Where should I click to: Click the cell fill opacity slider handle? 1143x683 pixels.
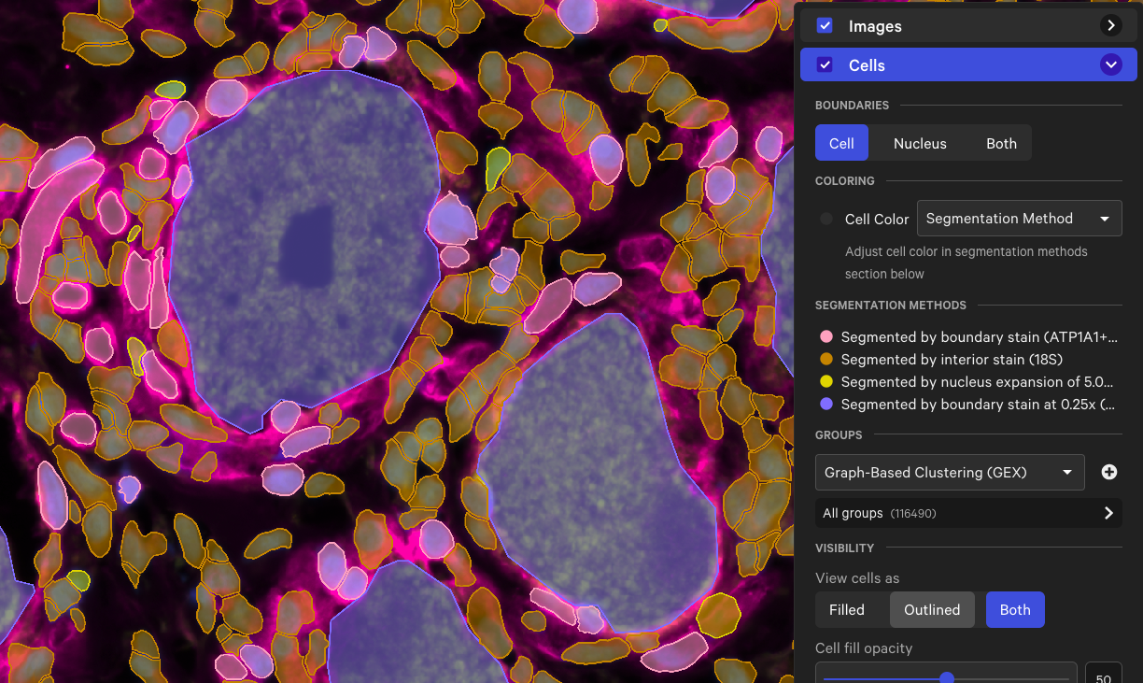pos(947,678)
